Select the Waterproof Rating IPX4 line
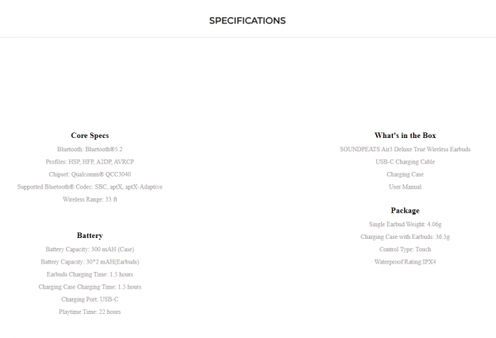Image resolution: width=496 pixels, height=338 pixels. click(405, 262)
